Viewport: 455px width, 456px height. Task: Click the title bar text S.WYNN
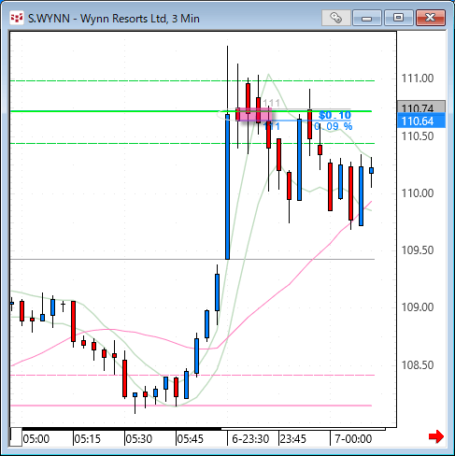coord(49,19)
